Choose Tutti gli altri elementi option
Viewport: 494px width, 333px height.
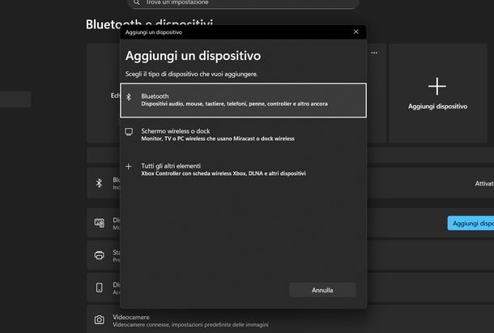pos(243,169)
